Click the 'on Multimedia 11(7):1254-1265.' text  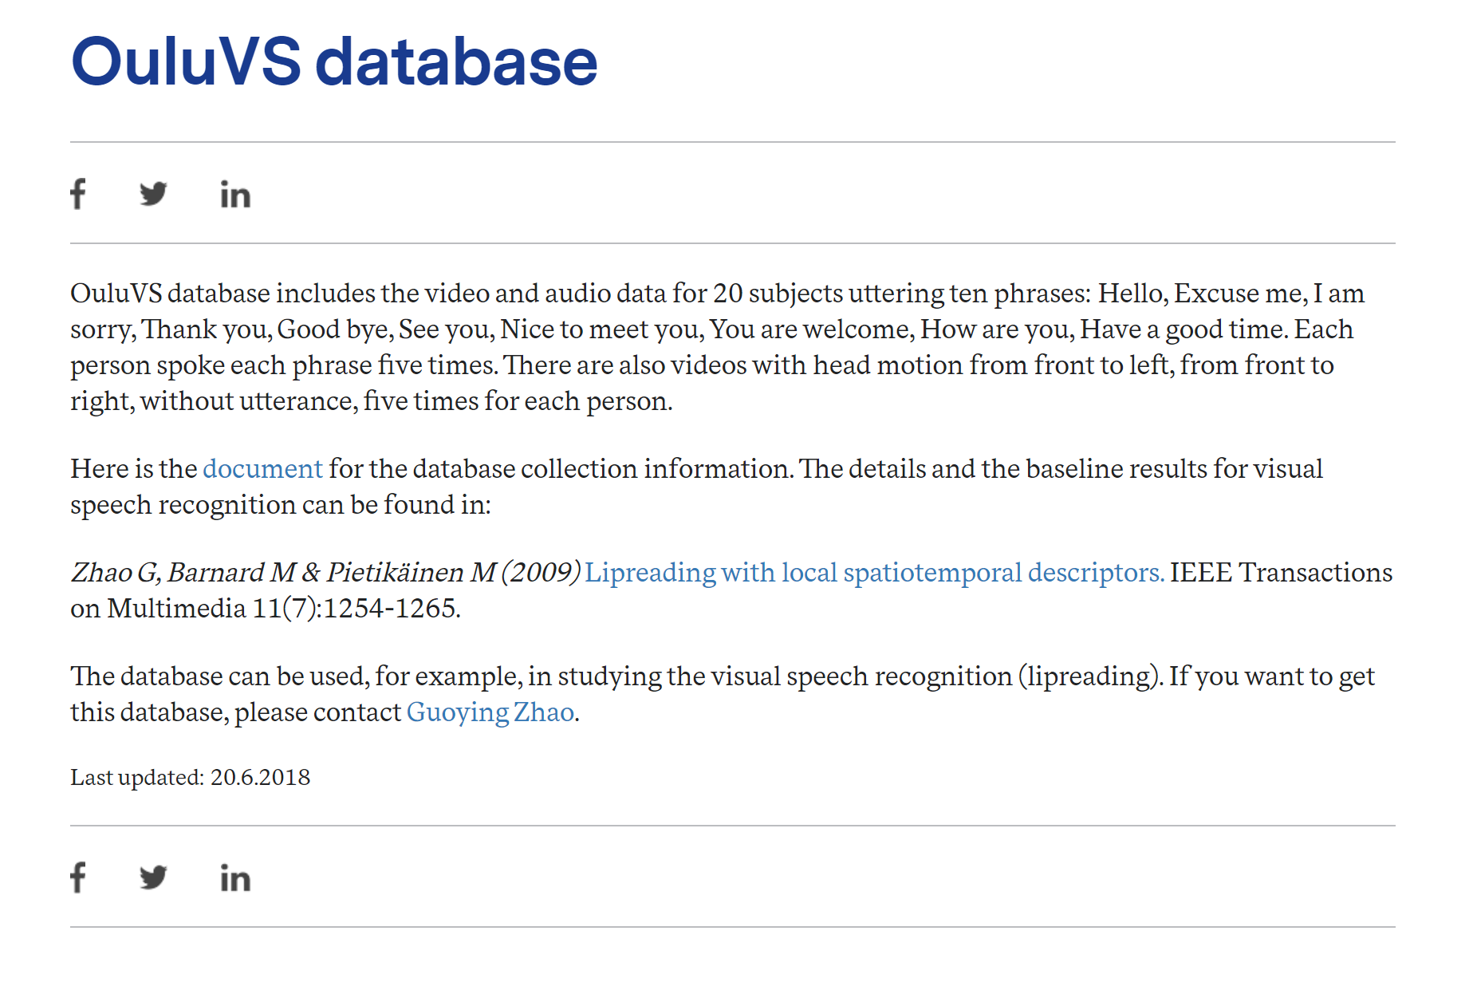point(266,609)
